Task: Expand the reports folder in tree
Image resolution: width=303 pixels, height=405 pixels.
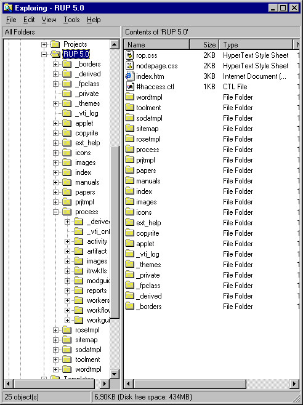Action: coord(68,291)
